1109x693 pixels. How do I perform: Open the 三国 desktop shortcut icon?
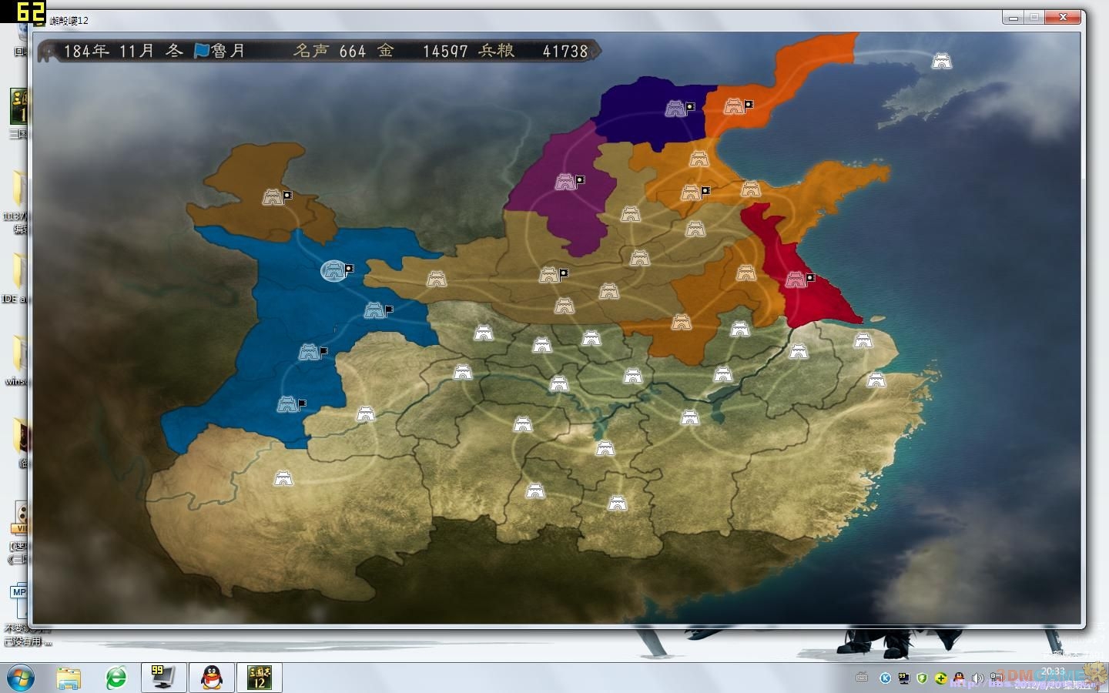click(x=18, y=108)
